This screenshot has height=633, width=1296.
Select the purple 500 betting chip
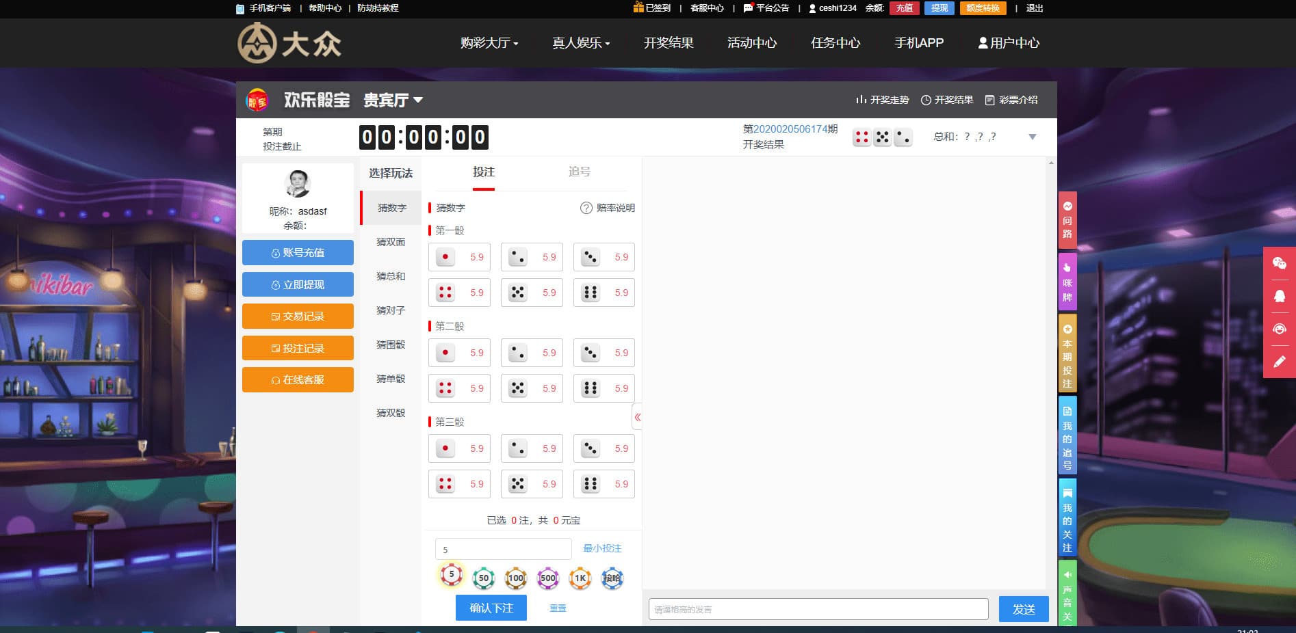(547, 578)
